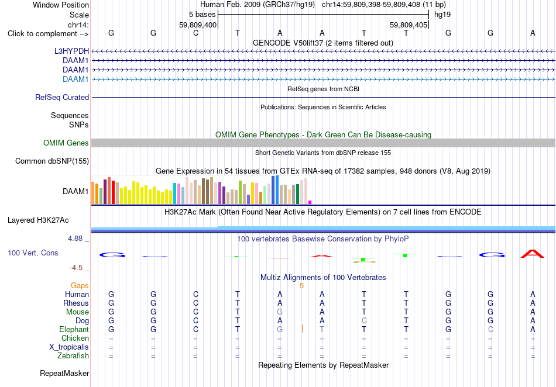
Task: Click the GENCODE V50lift37 track title
Action: click(x=323, y=43)
